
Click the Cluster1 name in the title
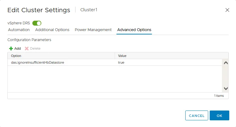(89, 10)
